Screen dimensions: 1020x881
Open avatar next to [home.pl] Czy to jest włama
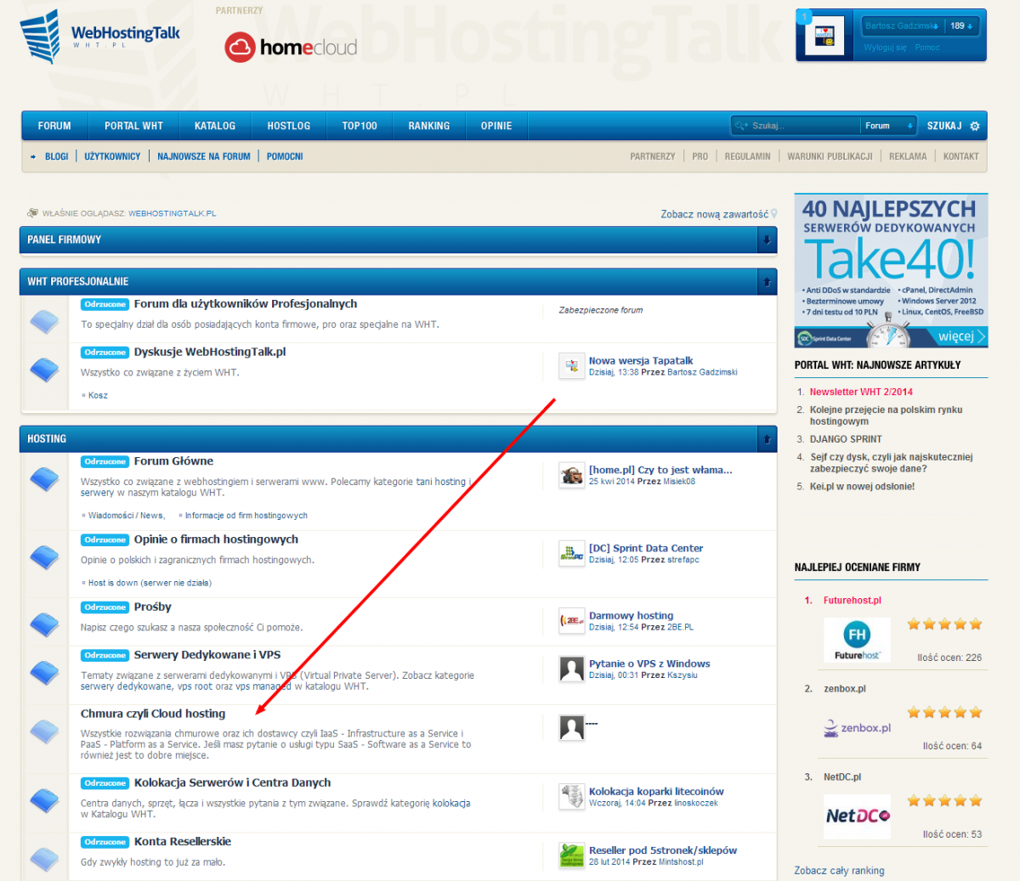pyautogui.click(x=571, y=475)
